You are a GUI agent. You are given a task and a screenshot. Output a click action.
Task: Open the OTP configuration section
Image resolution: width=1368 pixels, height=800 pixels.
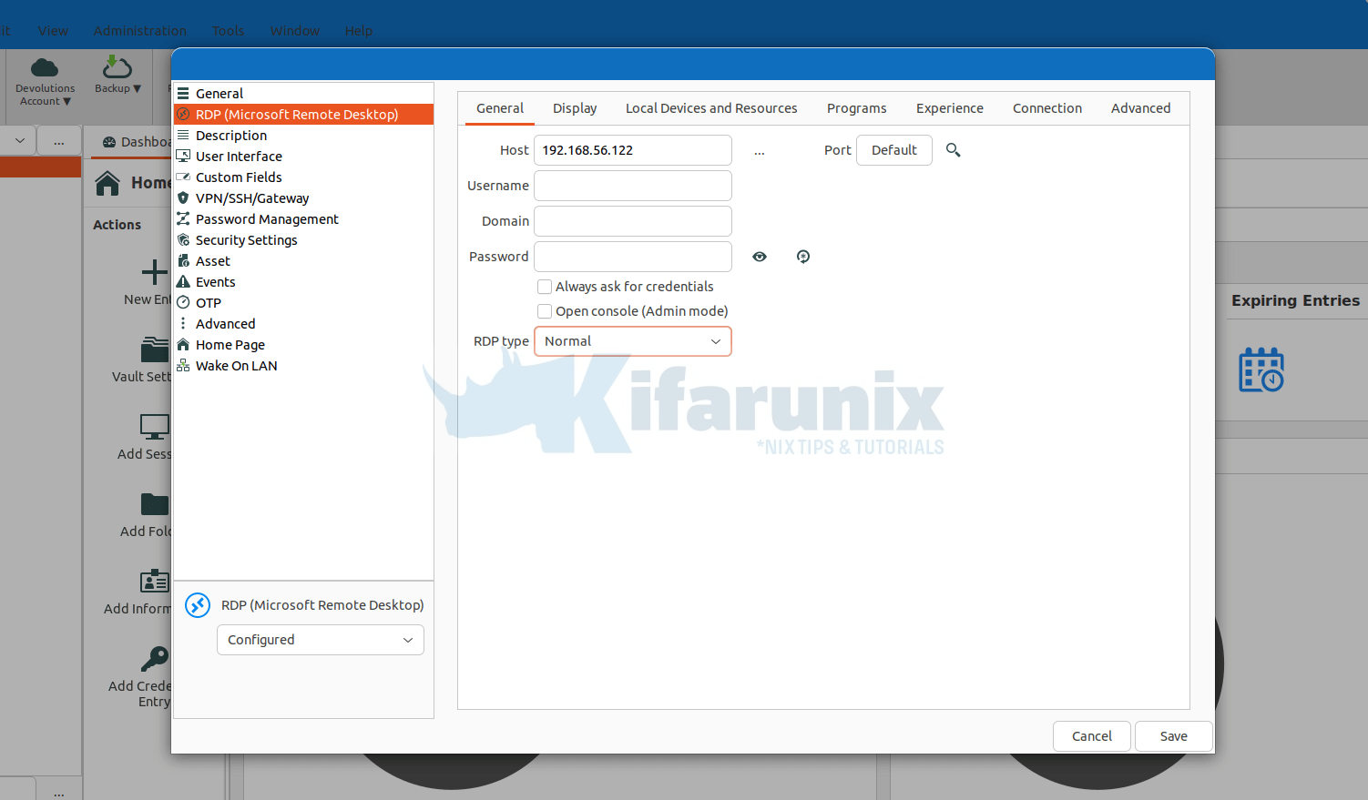pos(208,302)
